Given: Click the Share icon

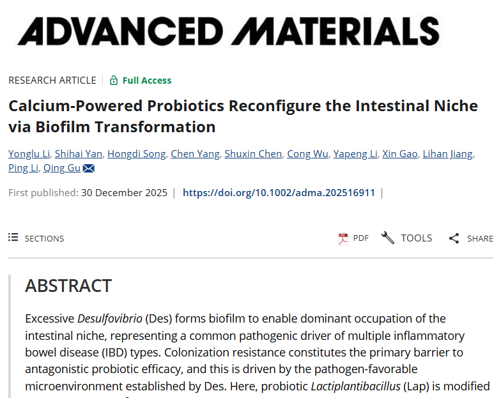Looking at the screenshot, I should point(454,238).
